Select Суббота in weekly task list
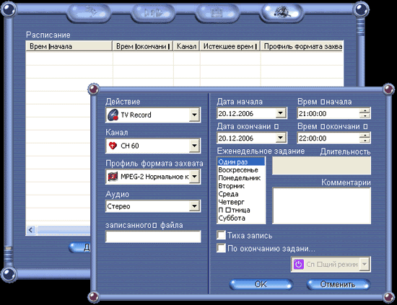The width and height of the screenshot is (397, 305). click(241, 218)
